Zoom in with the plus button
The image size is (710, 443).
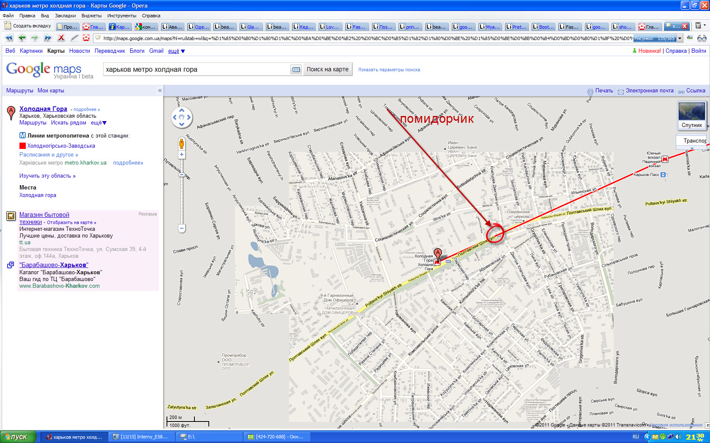181,155
